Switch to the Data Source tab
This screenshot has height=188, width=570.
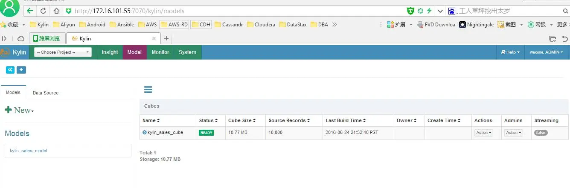[46, 93]
